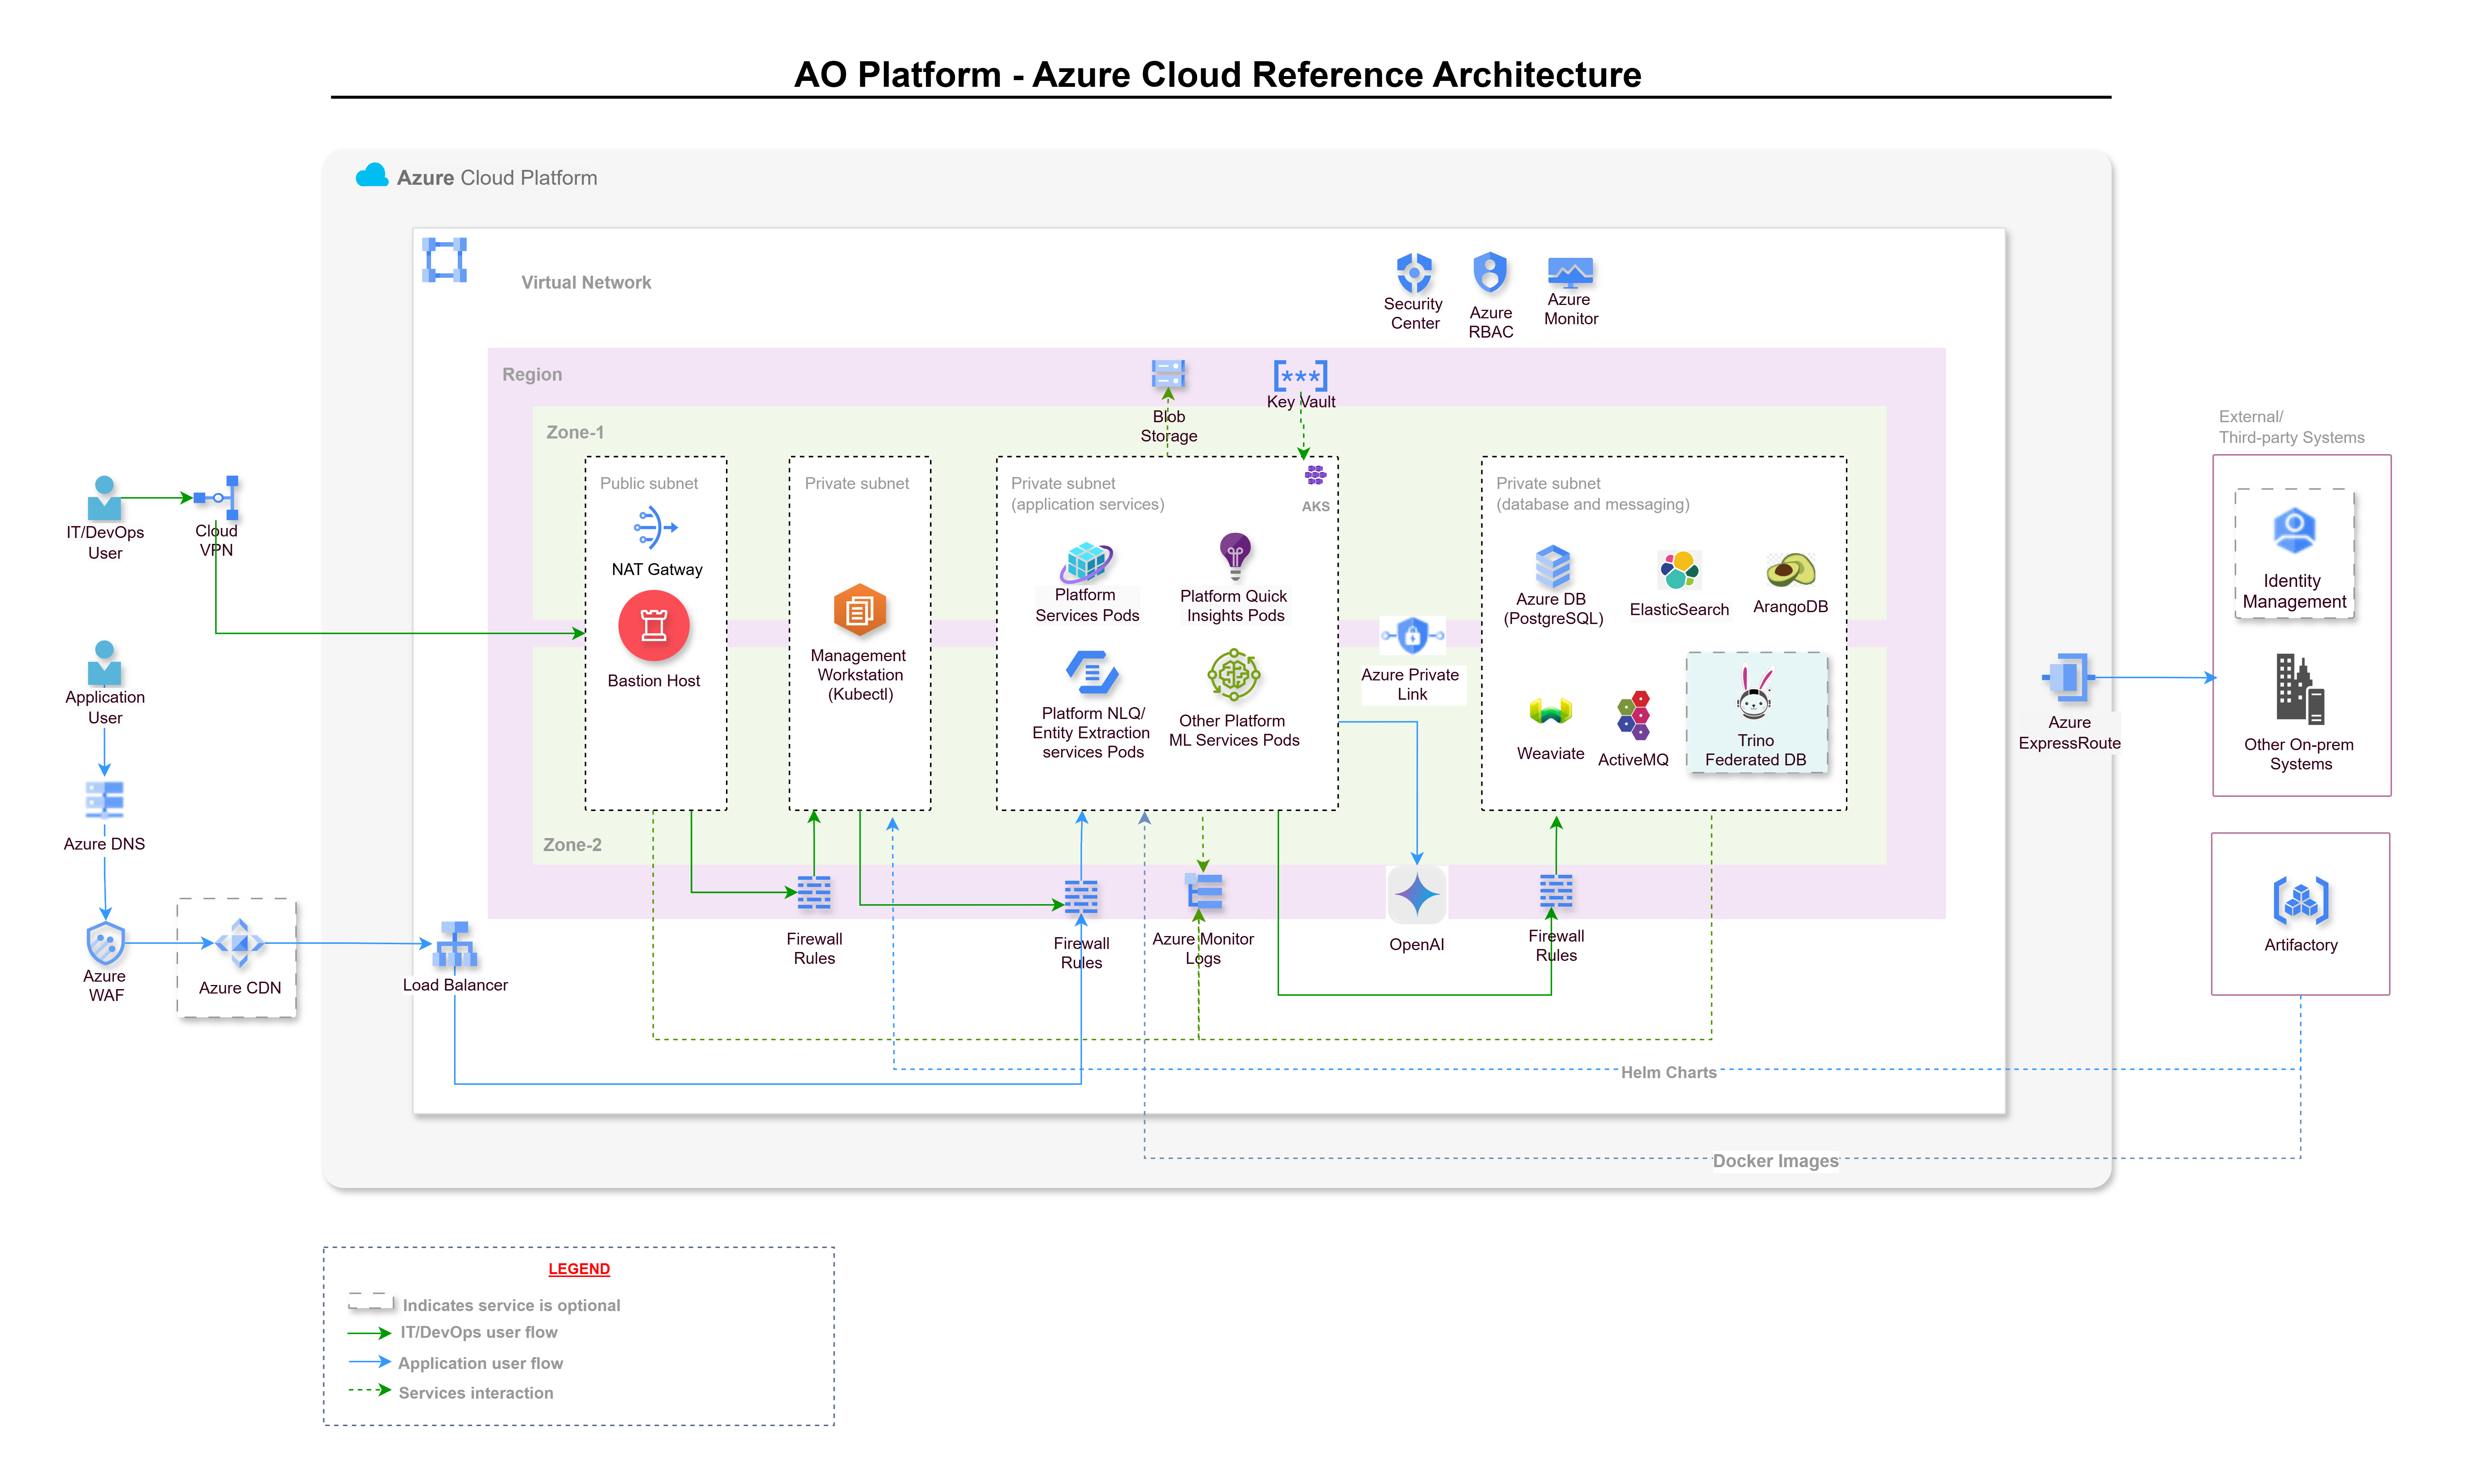Select the Azure Private Link icon

pos(1412,635)
